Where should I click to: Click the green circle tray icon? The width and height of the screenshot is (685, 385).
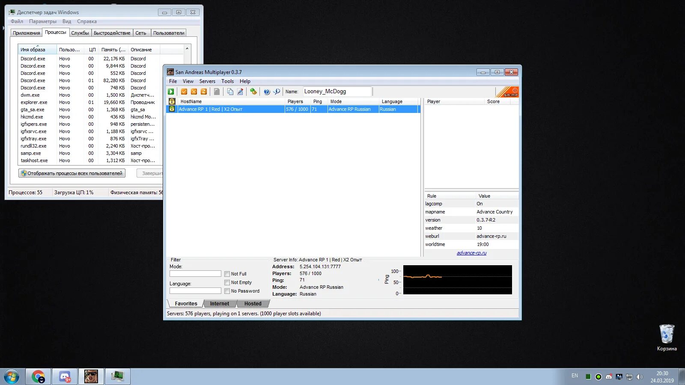click(599, 377)
